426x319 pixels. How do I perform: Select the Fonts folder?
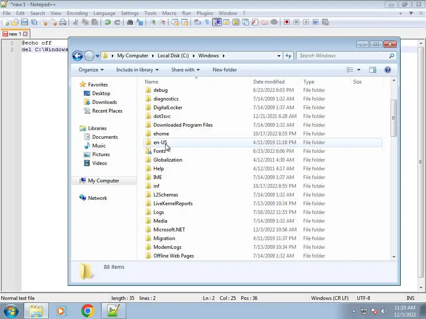point(159,151)
